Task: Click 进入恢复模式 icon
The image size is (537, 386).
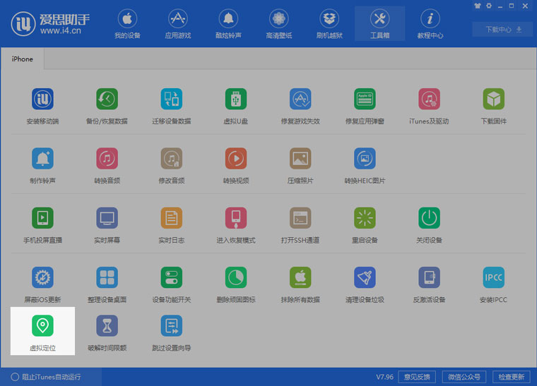Action: click(x=235, y=218)
